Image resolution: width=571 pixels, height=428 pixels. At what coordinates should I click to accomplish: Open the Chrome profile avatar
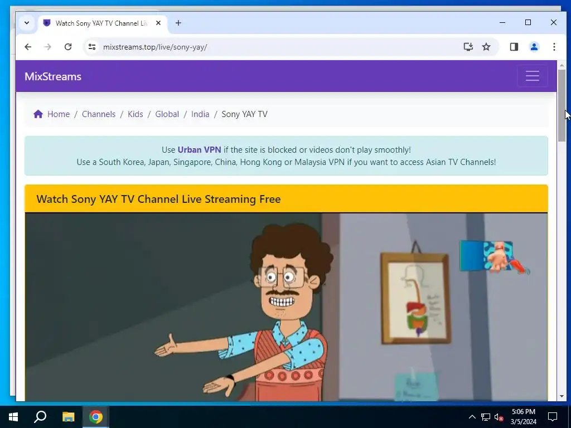pos(534,47)
